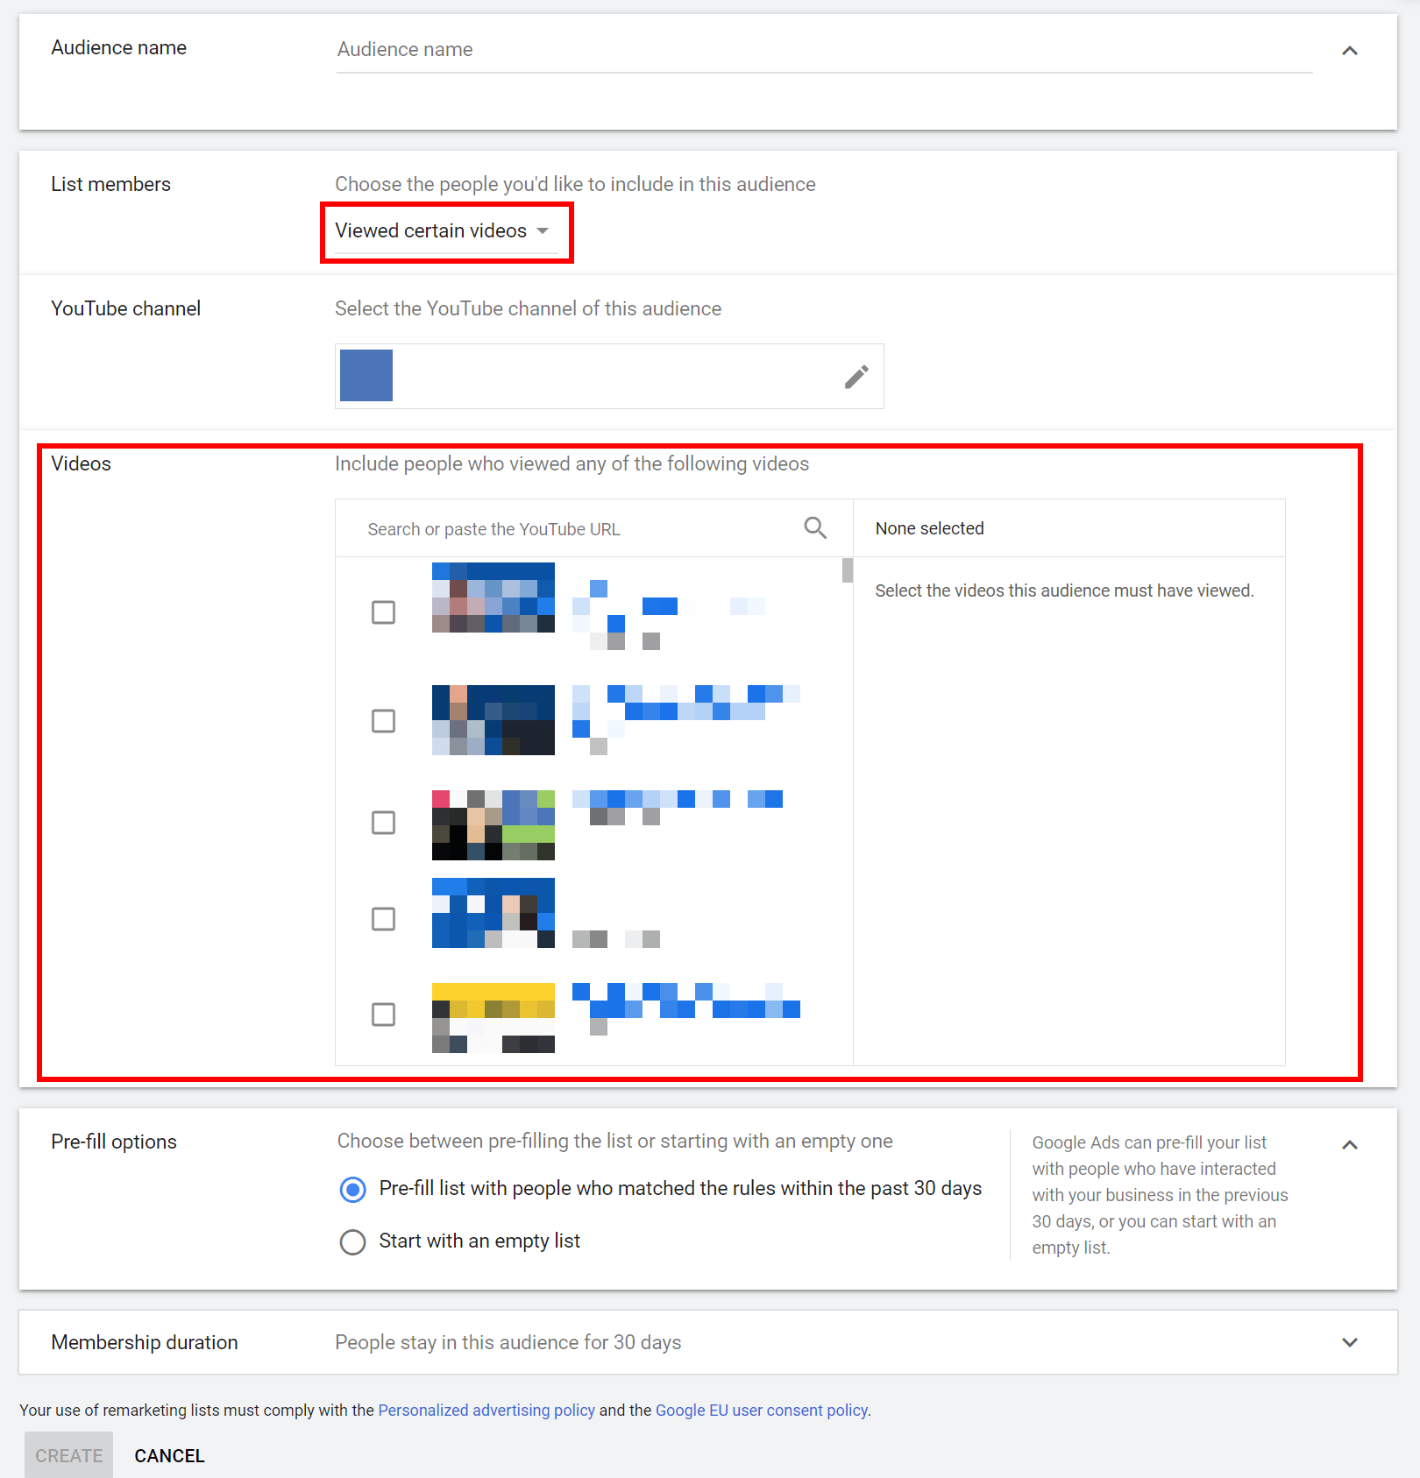Check the third video's checkbox
This screenshot has width=1420, height=1478.
(383, 823)
